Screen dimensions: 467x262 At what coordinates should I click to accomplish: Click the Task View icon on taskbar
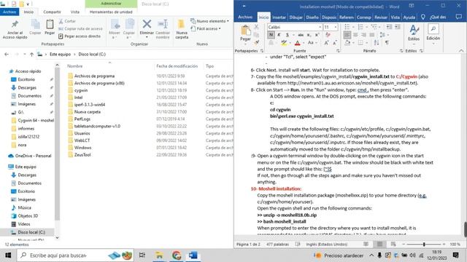pos(142,255)
